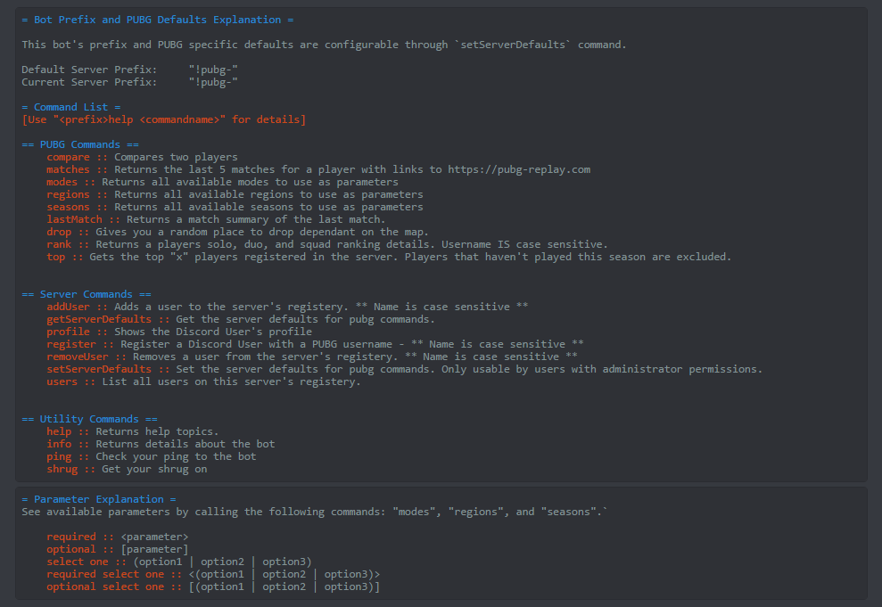882x607 pixels.
Task: Click the "Parameter Explanation" heading
Action: [98, 499]
